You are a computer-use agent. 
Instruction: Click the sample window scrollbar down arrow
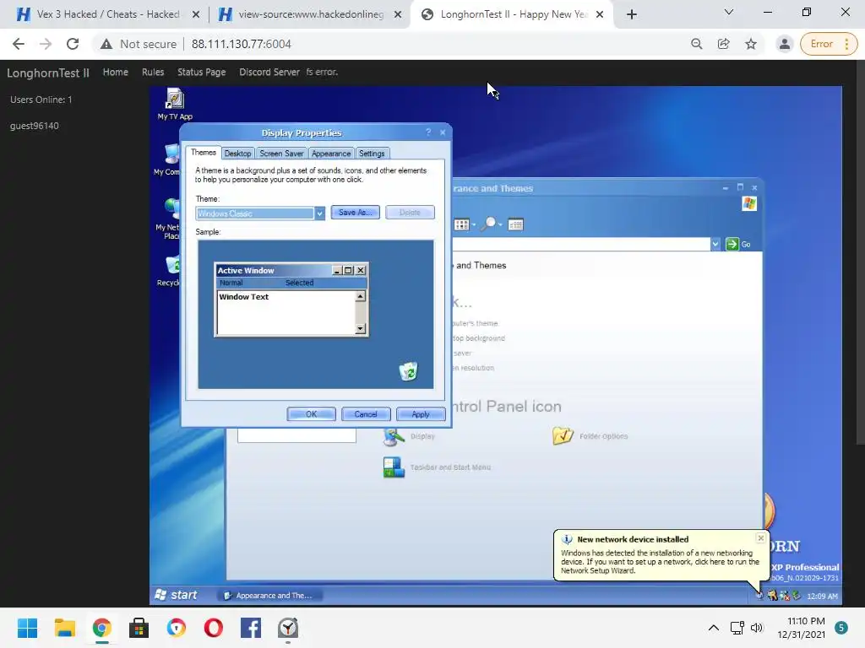pos(360,329)
